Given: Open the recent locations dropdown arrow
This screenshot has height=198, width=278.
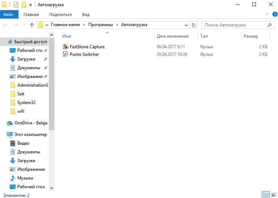Looking at the screenshot, I should 25,25.
